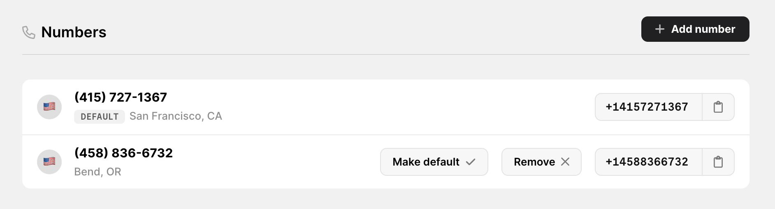Click the (415) 727-1367 number title

[x=121, y=97]
